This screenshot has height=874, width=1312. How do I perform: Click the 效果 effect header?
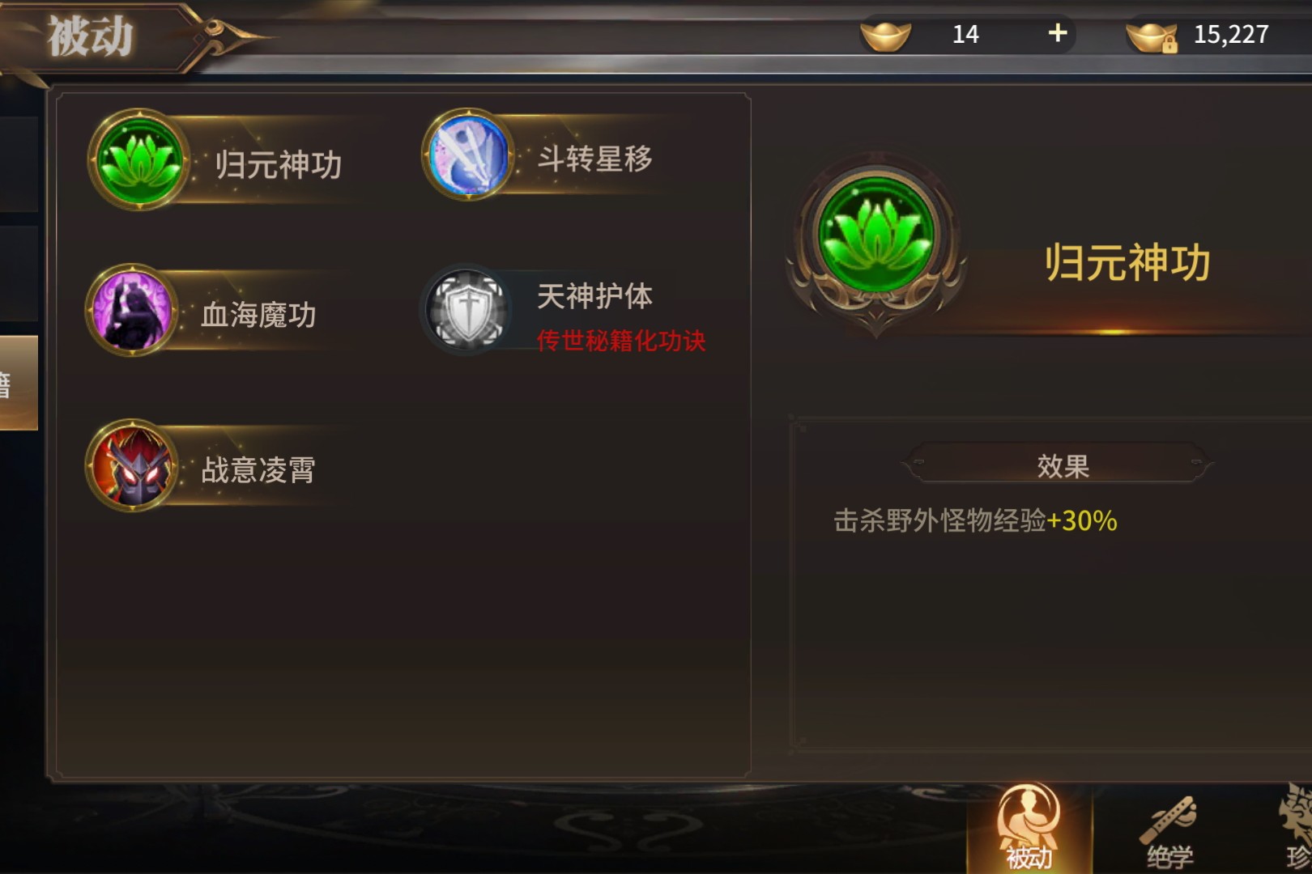1061,466
